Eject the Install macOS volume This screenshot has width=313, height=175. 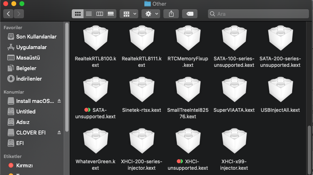click(59, 101)
